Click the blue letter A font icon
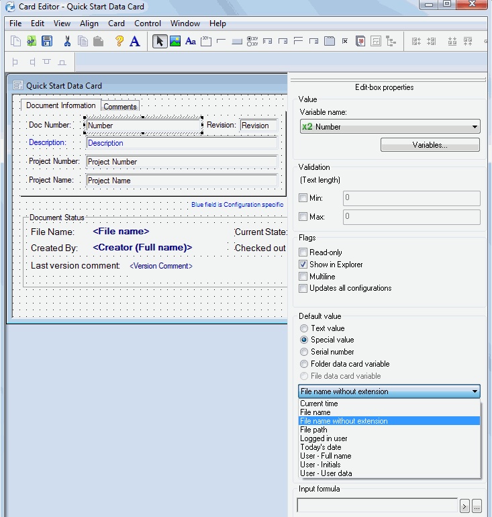This screenshot has height=517, width=492. click(x=134, y=41)
